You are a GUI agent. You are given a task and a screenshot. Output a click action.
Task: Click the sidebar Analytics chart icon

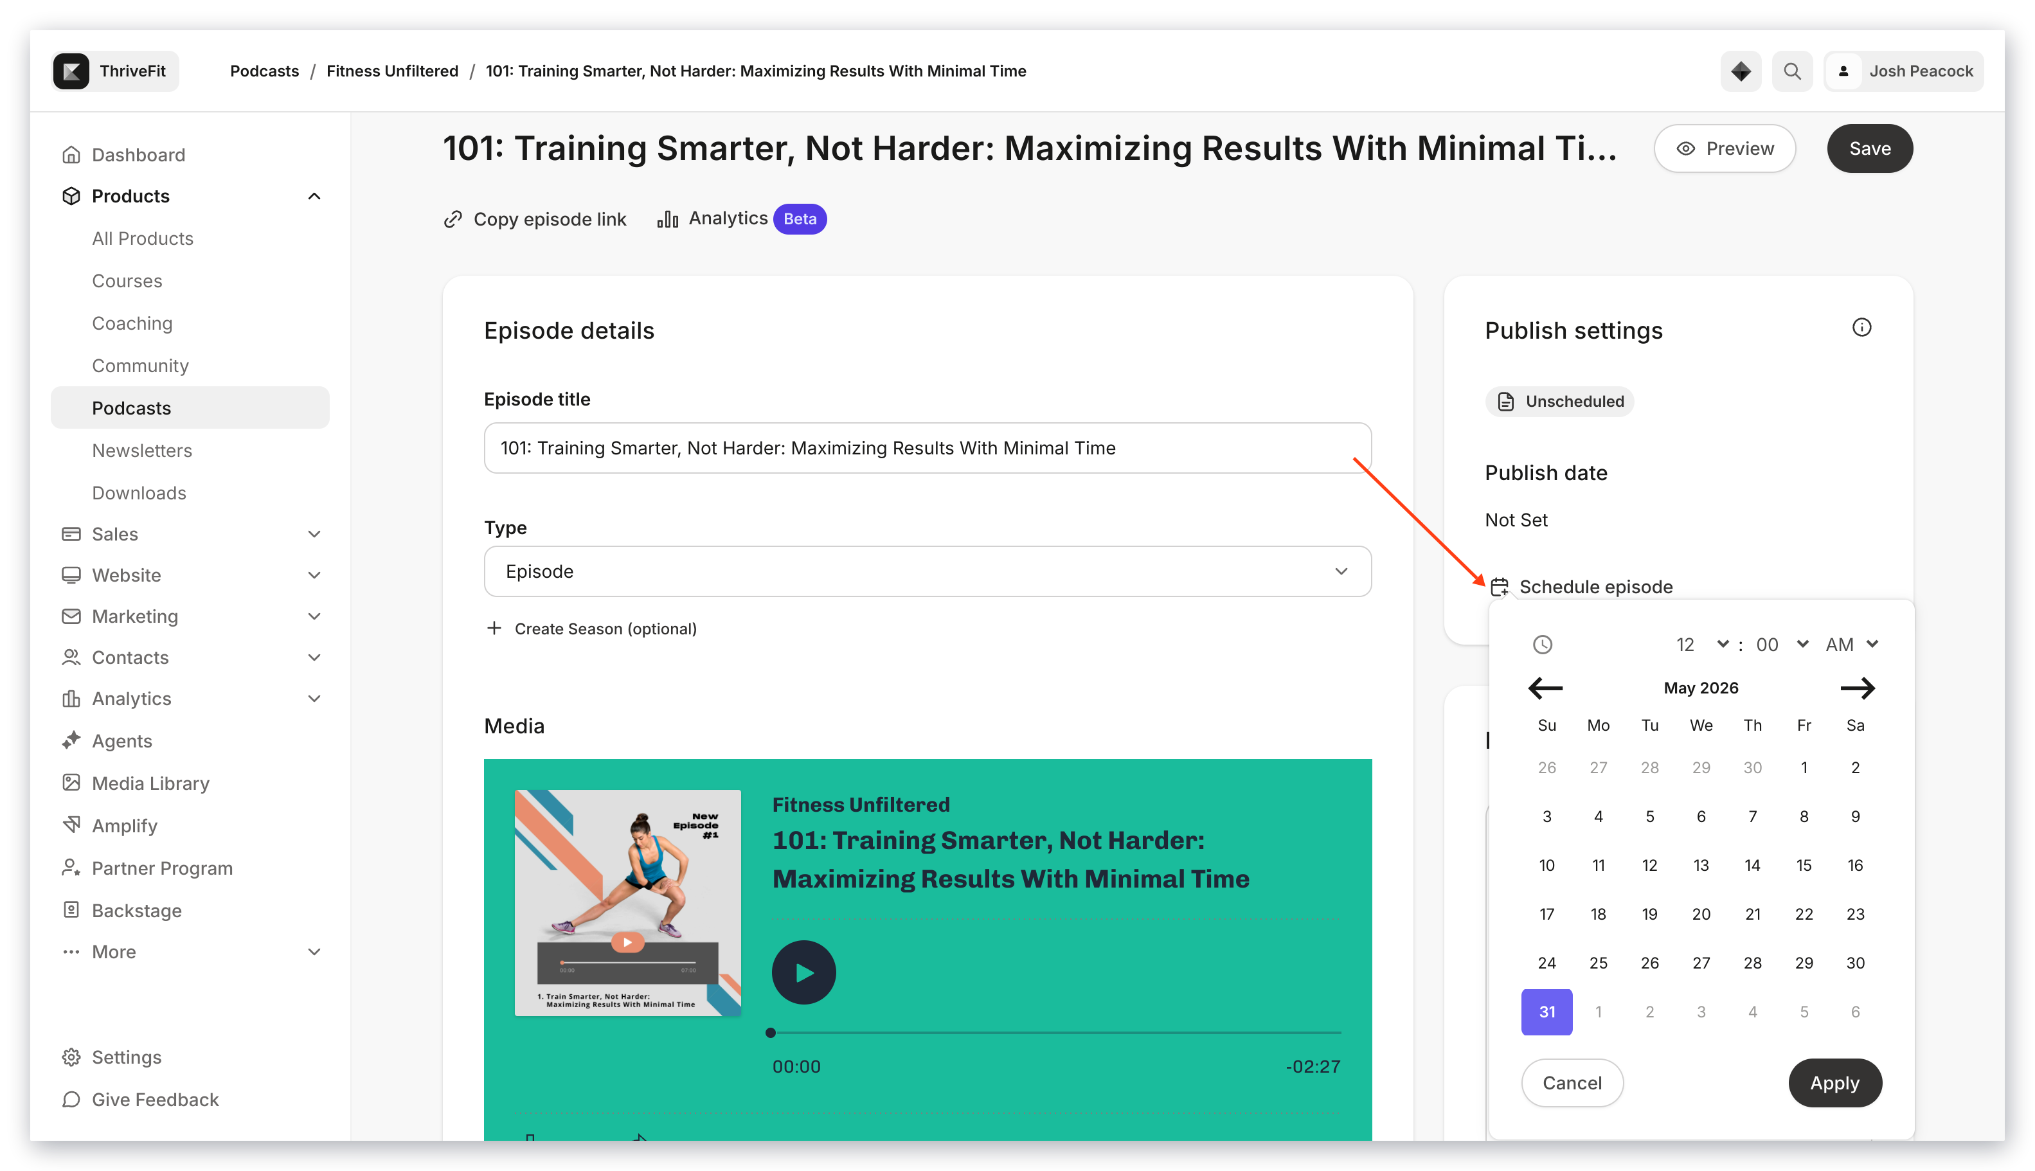coord(71,698)
